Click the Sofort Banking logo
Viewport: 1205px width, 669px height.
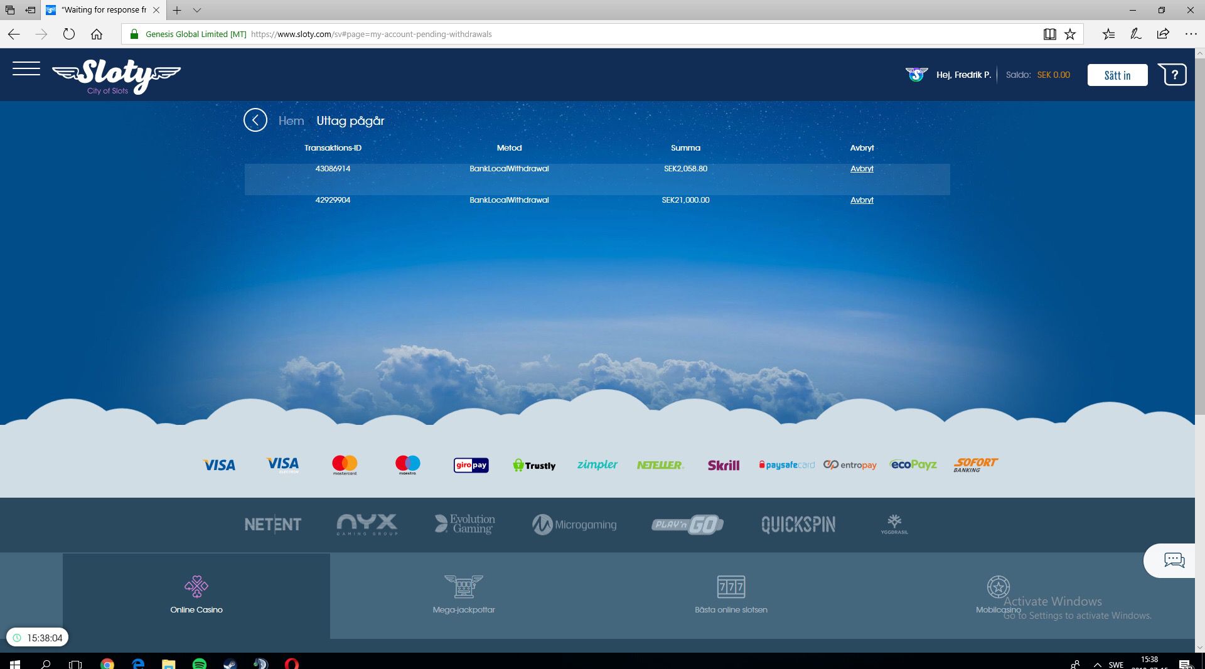(x=975, y=464)
